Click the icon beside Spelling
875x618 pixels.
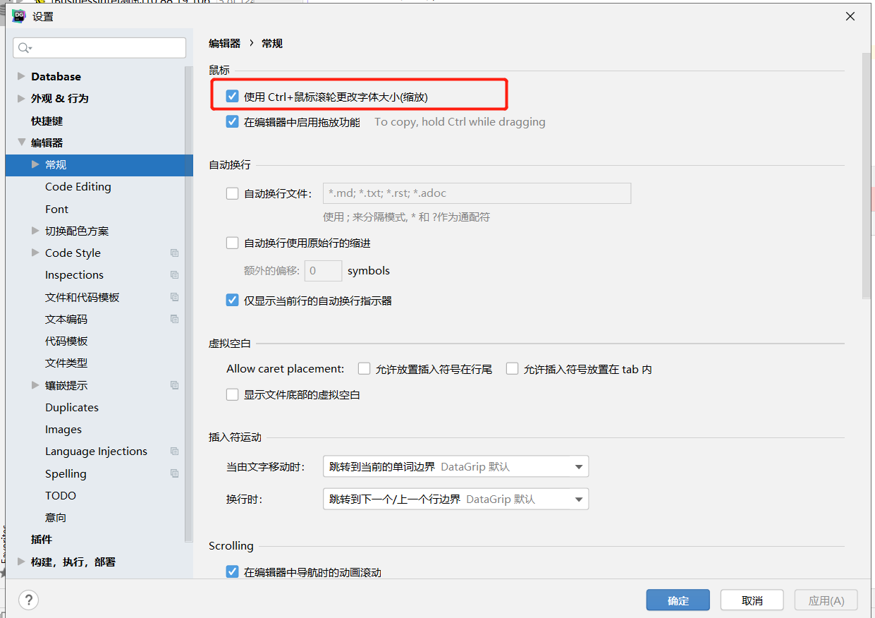tap(173, 473)
